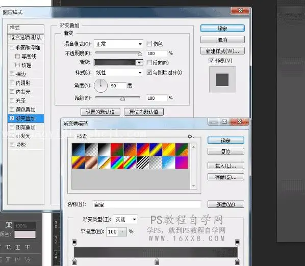Image resolution: width=305 pixels, height=266 pixels.
Task: Toggle the 反向 reverse checkbox
Action: (x=149, y=63)
